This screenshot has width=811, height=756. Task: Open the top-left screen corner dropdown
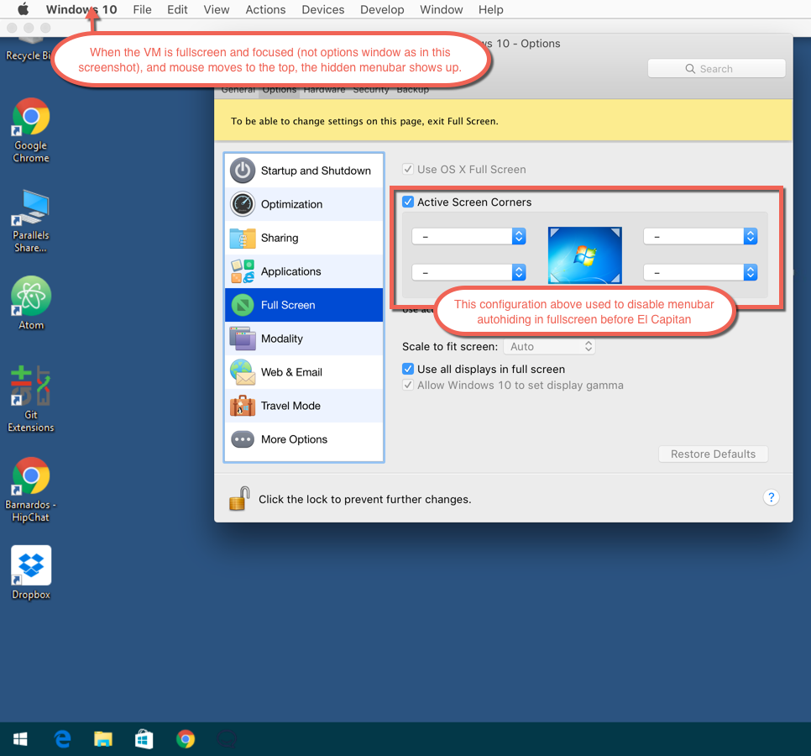469,237
